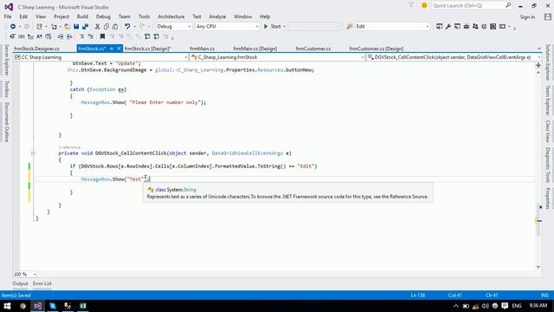The image size is (554, 312).
Task: Decrease line indent icon
Action: point(61,36)
